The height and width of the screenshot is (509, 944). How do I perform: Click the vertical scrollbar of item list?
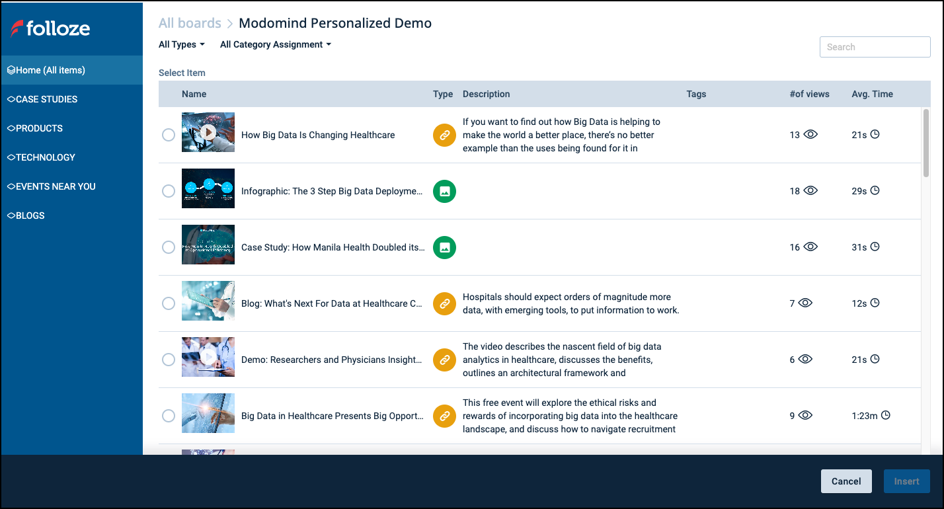(x=925, y=142)
